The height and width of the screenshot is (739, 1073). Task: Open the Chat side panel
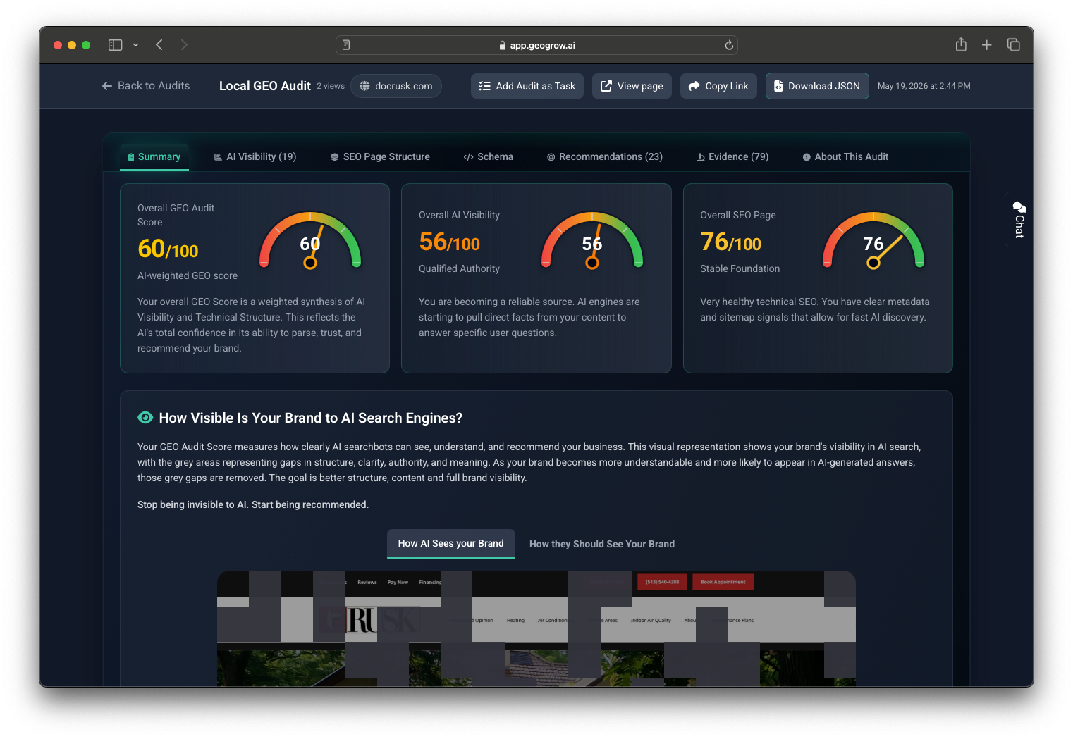tap(1019, 219)
